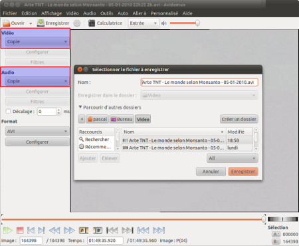The height and width of the screenshot is (246, 299).
Task: Jump to the first frame
Action: tap(143, 231)
